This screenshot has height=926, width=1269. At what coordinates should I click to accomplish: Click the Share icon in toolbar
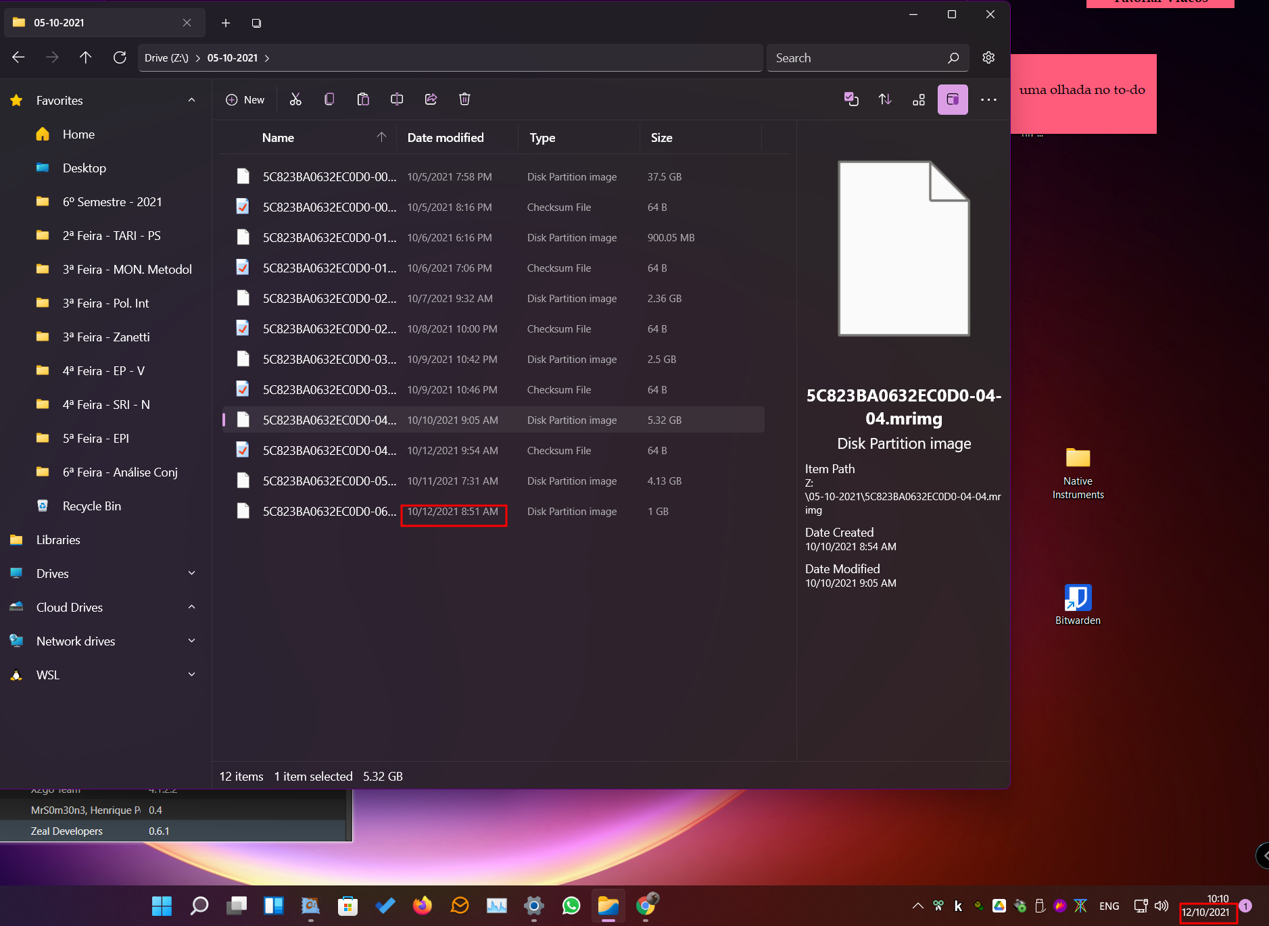431,99
